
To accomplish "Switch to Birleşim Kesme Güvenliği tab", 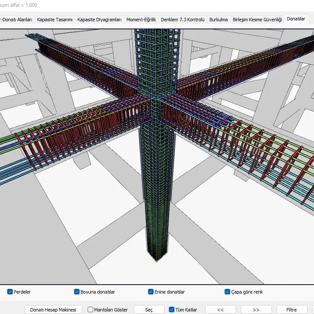I will (257, 20).
